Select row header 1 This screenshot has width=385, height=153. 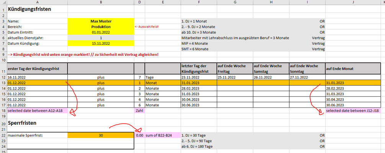3,10
